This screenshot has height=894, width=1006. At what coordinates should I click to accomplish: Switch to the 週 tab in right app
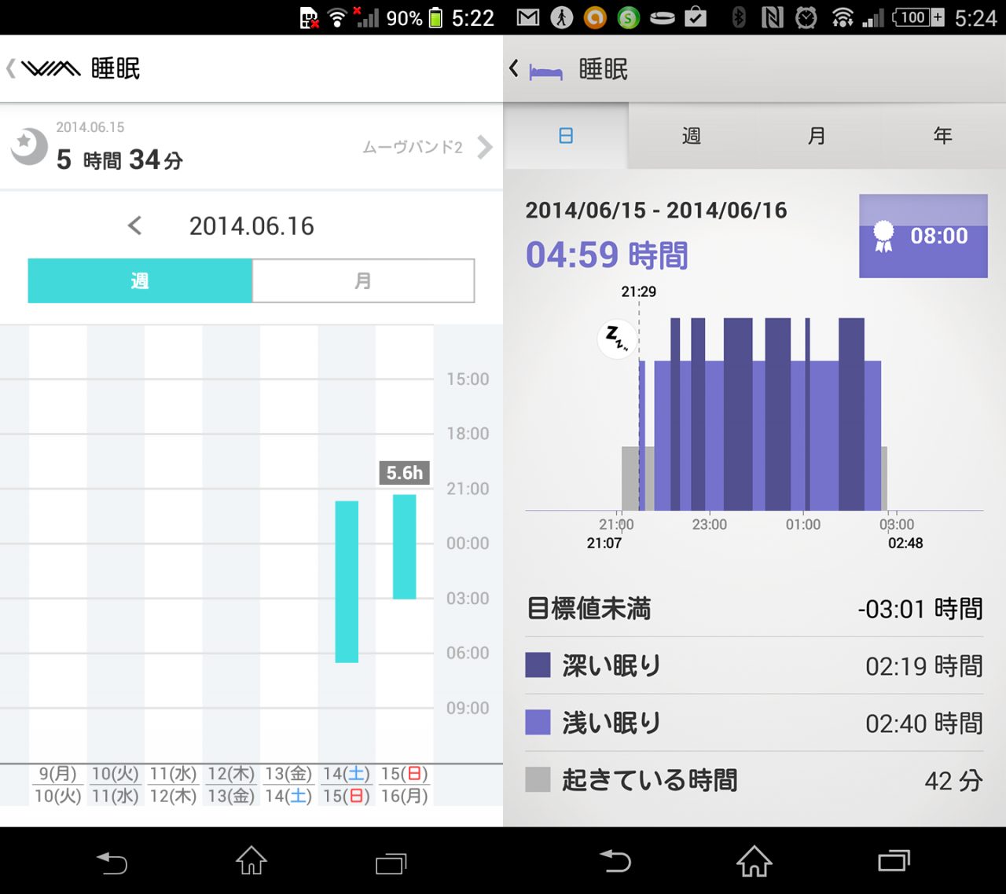click(692, 136)
